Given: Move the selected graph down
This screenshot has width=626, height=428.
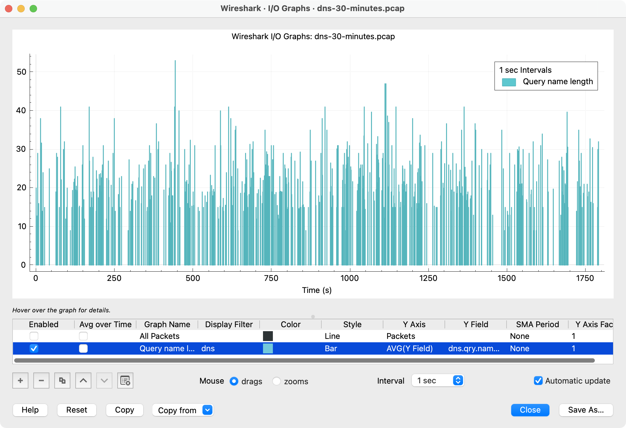Looking at the screenshot, I should pyautogui.click(x=104, y=381).
